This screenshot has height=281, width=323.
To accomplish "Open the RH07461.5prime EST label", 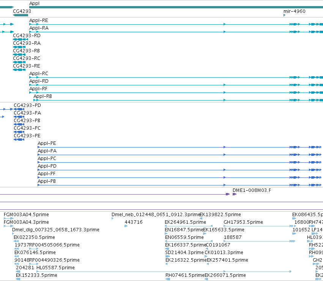I will (x=185, y=275).
